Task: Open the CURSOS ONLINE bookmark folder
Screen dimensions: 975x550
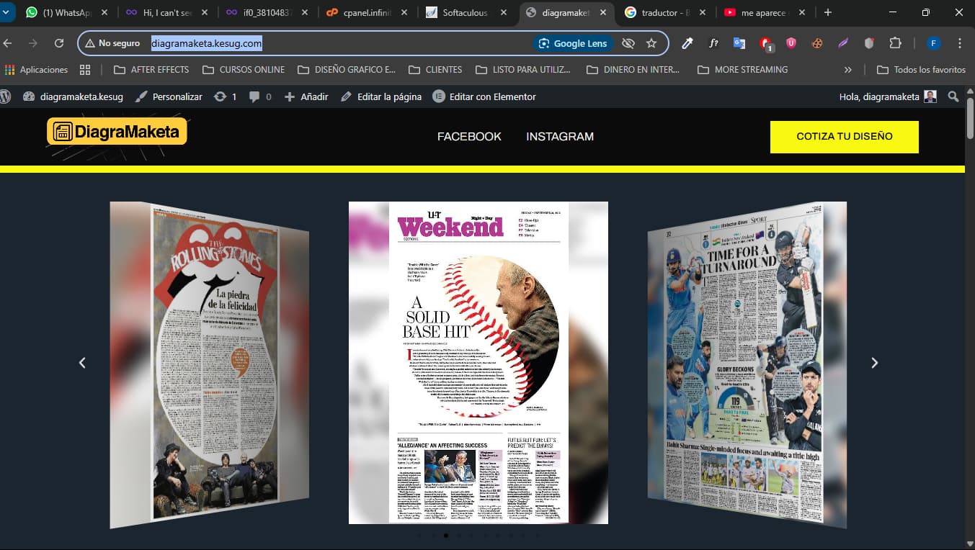Action: (x=244, y=70)
